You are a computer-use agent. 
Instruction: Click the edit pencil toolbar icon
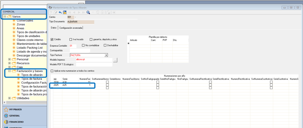coord(56,13)
